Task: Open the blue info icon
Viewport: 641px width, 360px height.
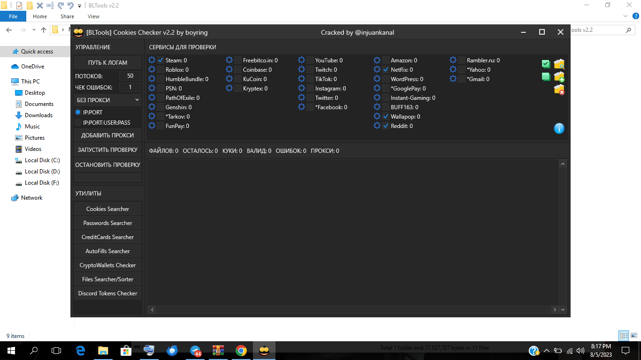Action: pyautogui.click(x=559, y=128)
